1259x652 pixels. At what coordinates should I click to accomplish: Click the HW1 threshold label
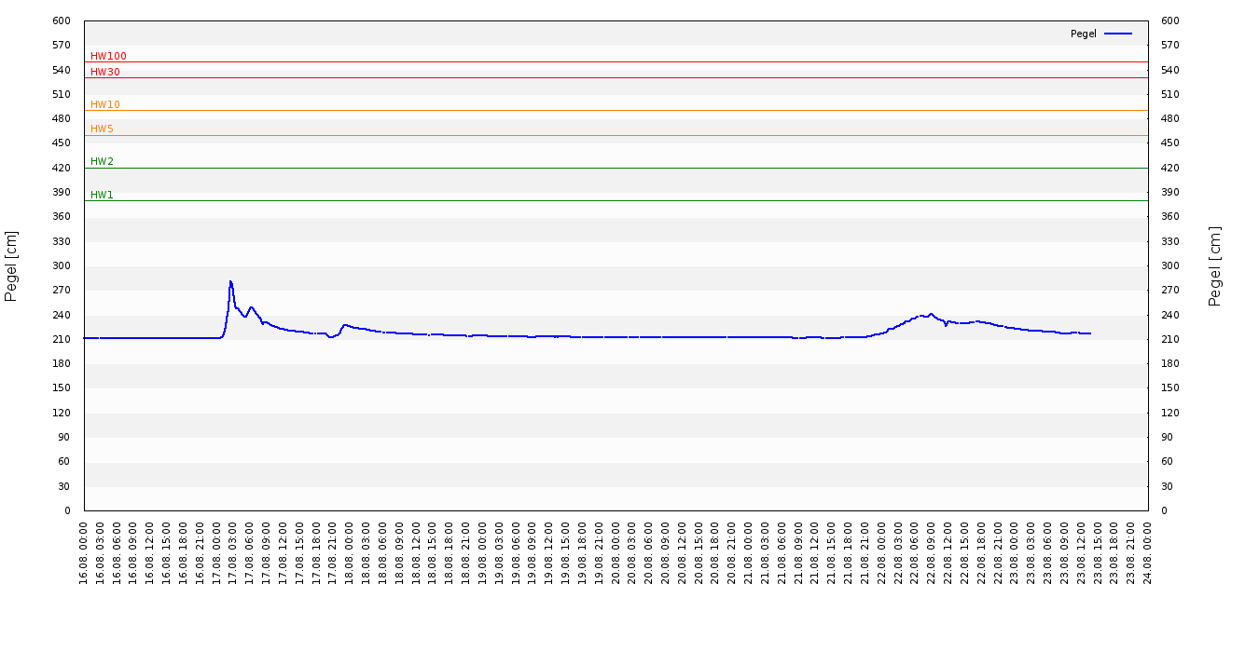click(102, 195)
